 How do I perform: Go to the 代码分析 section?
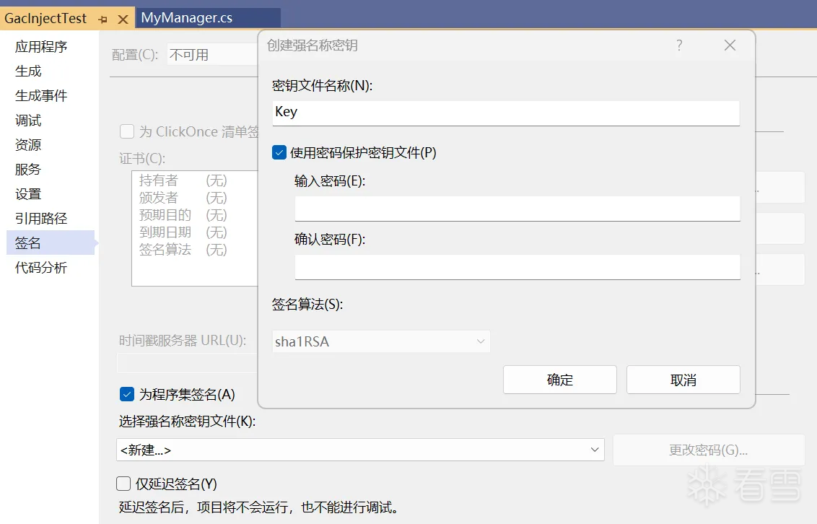40,268
